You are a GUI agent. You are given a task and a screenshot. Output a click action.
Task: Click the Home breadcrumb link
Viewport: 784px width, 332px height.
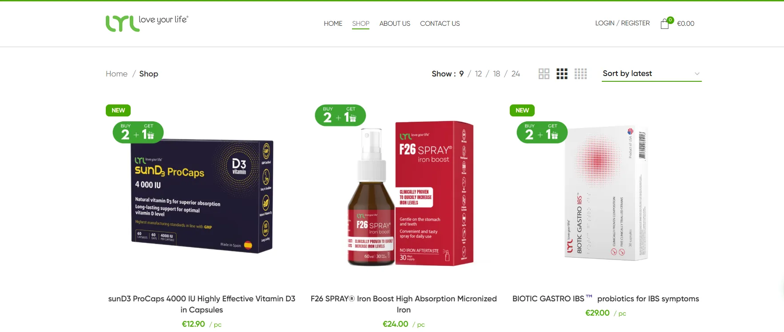116,74
